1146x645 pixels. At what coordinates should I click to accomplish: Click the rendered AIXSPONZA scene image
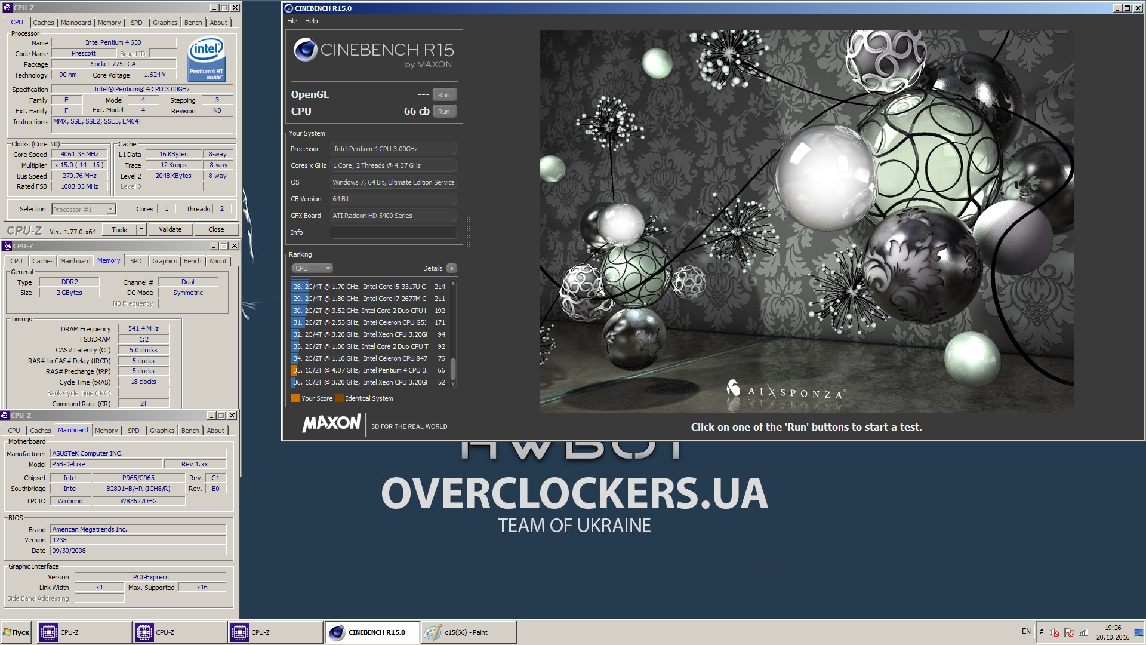pyautogui.click(x=806, y=221)
